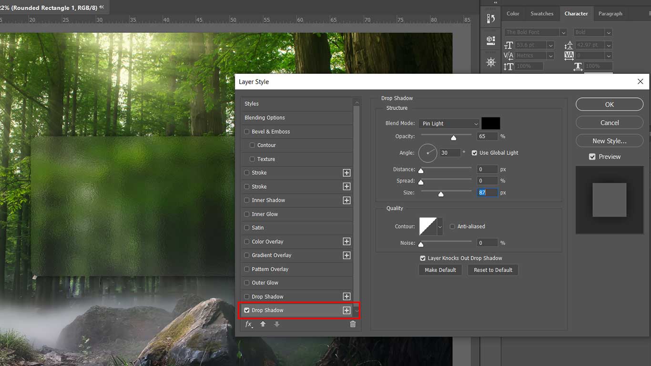651x366 pixels.
Task: Move effect up with arrow icon
Action: point(263,324)
